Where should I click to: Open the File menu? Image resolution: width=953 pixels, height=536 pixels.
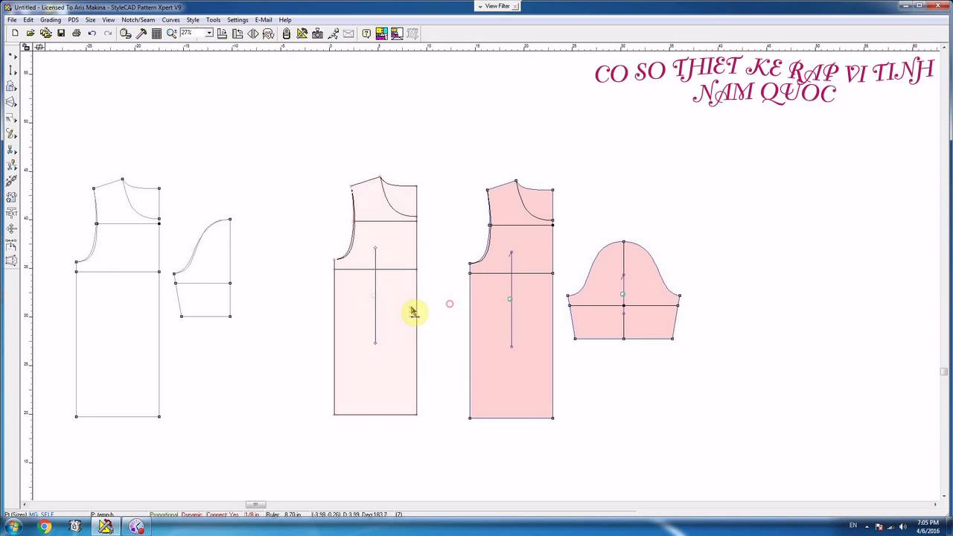[12, 20]
